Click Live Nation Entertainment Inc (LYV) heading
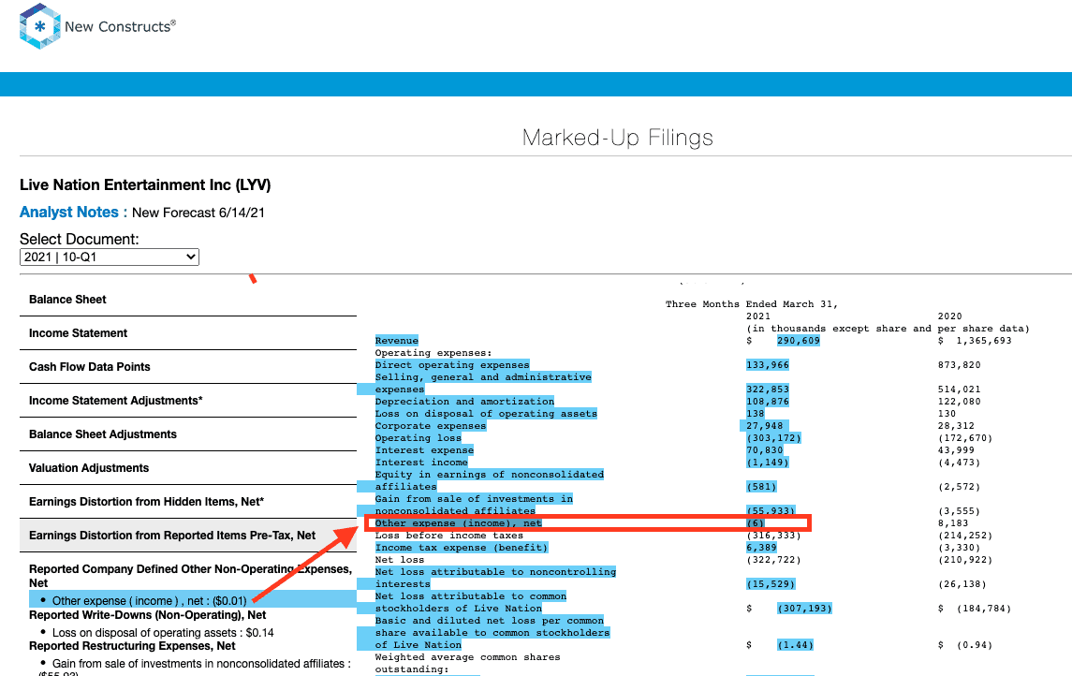This screenshot has height=676, width=1072. click(x=145, y=185)
